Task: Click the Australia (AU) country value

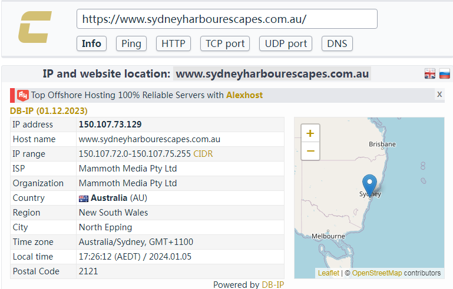Action: click(119, 198)
